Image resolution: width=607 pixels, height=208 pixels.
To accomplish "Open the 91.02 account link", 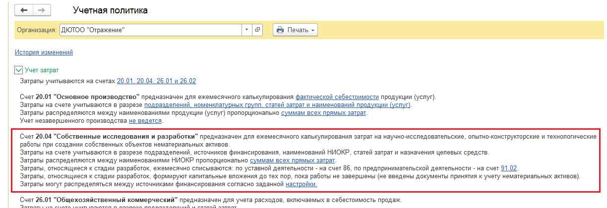I will [x=509, y=168].
